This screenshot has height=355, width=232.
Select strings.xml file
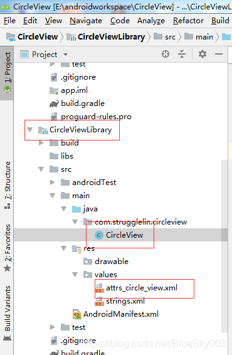[x=125, y=301]
